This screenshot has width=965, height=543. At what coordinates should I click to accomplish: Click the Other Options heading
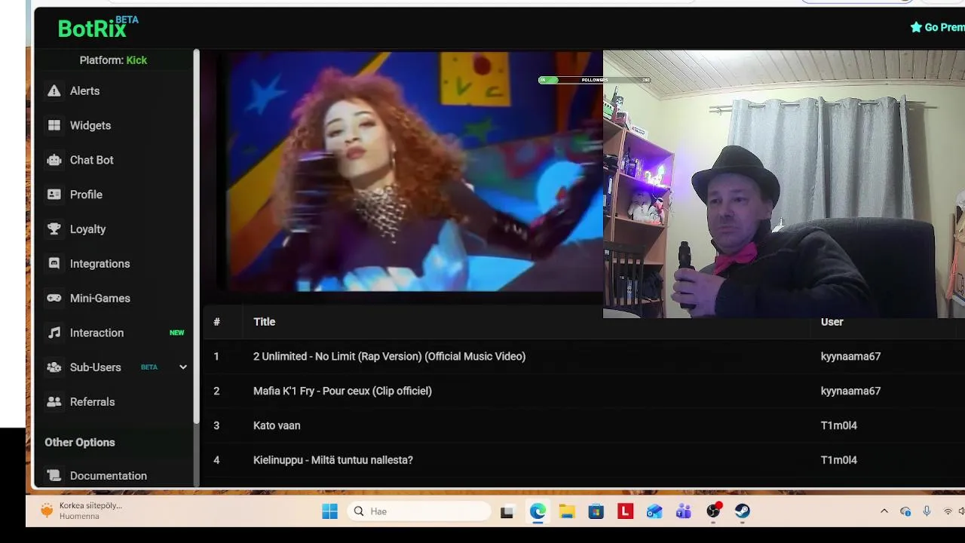click(x=80, y=443)
